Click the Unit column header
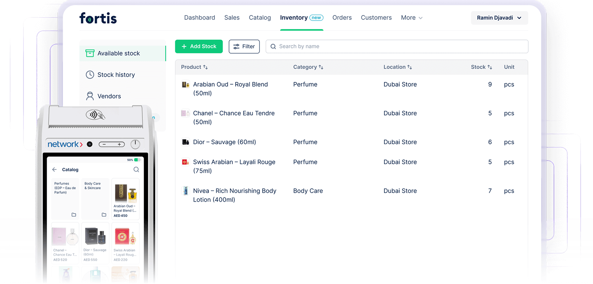The width and height of the screenshot is (593, 284). tap(509, 67)
